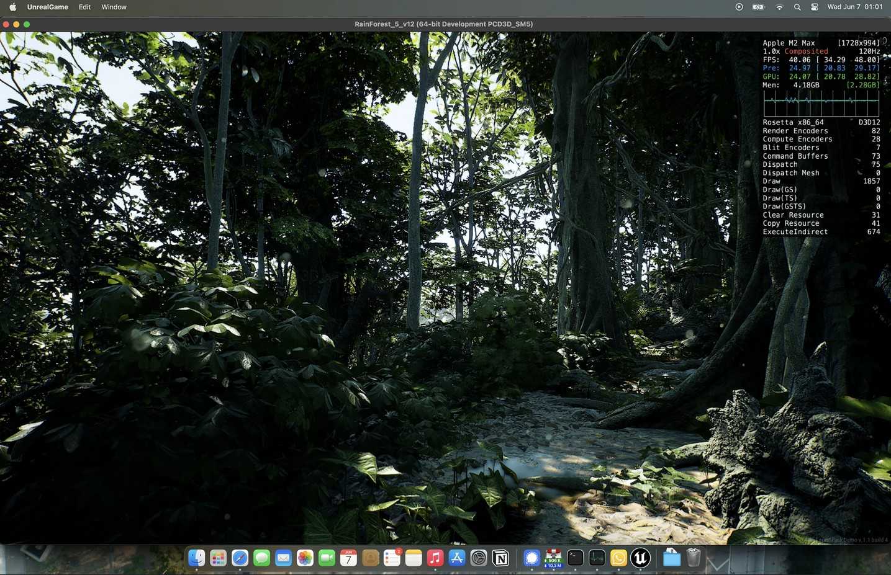Click the frame-time graph in the performance HUD
This screenshot has height=575, width=891.
click(821, 103)
